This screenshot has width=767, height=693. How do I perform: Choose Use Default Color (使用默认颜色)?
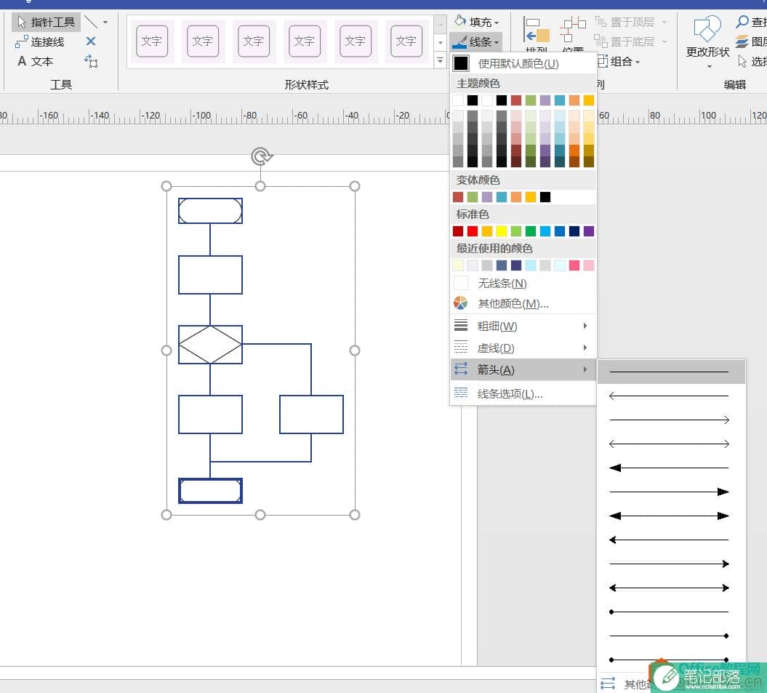click(x=523, y=63)
